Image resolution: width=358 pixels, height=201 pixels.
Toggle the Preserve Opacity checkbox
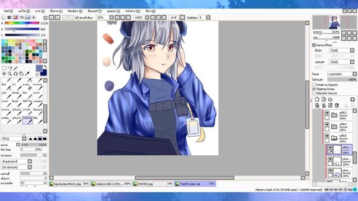(314, 84)
